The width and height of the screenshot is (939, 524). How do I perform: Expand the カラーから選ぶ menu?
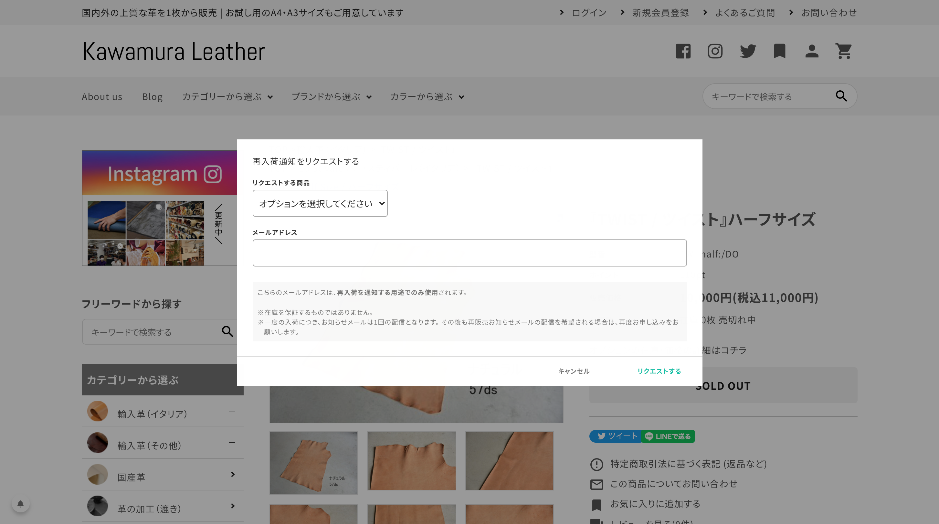tap(427, 97)
